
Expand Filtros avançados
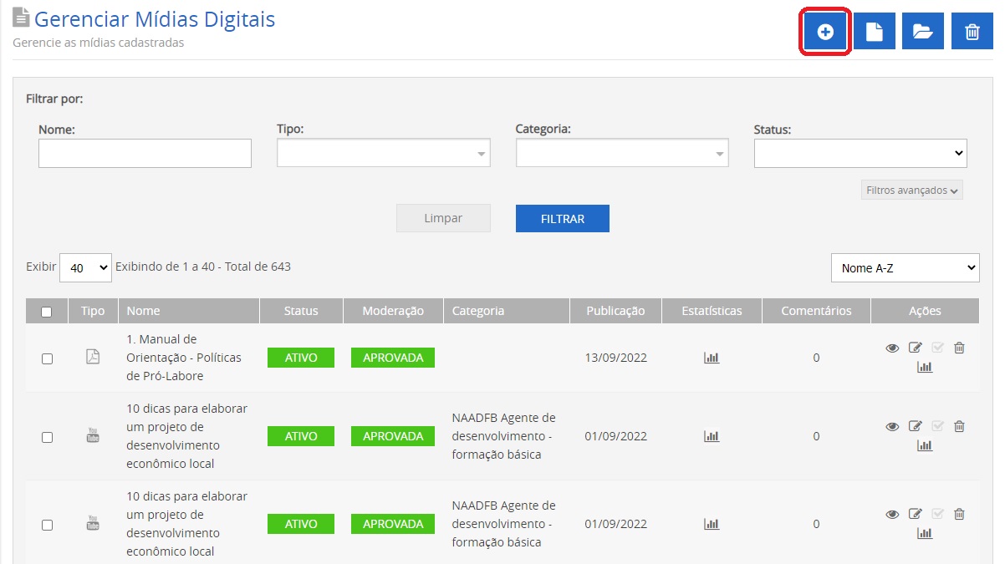pos(912,191)
